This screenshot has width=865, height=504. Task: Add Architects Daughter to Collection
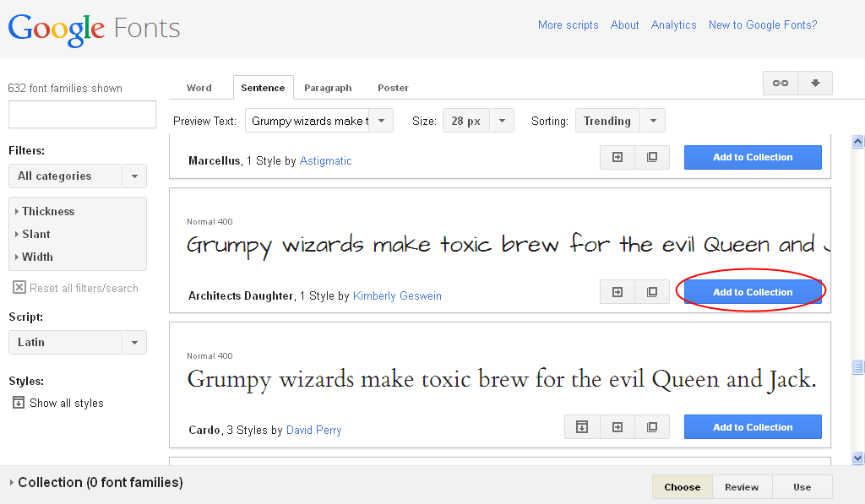point(752,292)
